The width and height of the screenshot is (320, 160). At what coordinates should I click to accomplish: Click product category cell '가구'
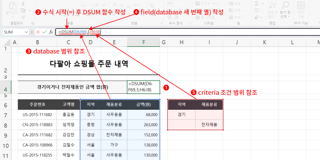coord(114,145)
